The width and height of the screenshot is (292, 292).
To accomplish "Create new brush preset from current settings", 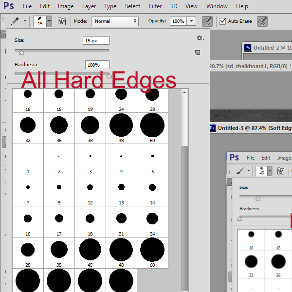I will pyautogui.click(x=198, y=53).
